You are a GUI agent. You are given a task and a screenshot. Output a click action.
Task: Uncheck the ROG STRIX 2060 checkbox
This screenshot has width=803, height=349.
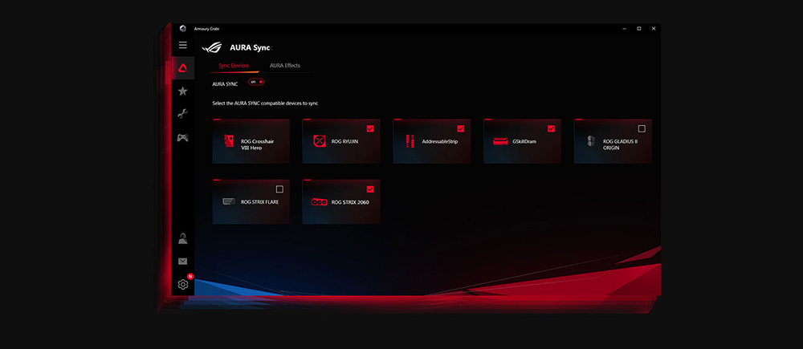[370, 189]
